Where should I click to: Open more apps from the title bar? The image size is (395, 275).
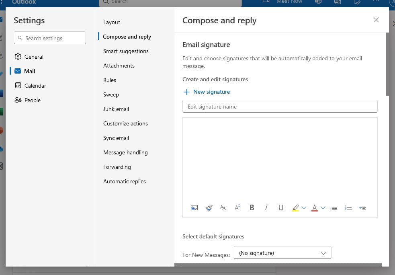point(376,2)
